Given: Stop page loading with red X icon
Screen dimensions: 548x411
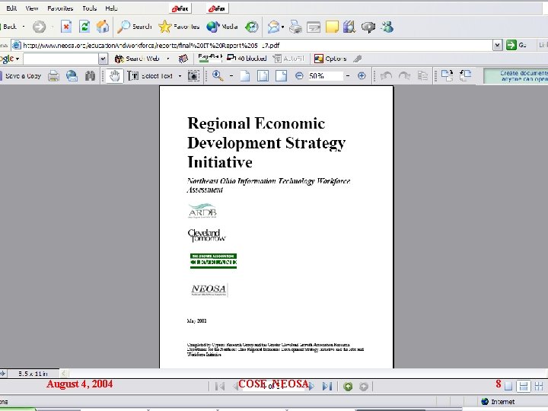Looking at the screenshot, I should pyautogui.click(x=66, y=27).
